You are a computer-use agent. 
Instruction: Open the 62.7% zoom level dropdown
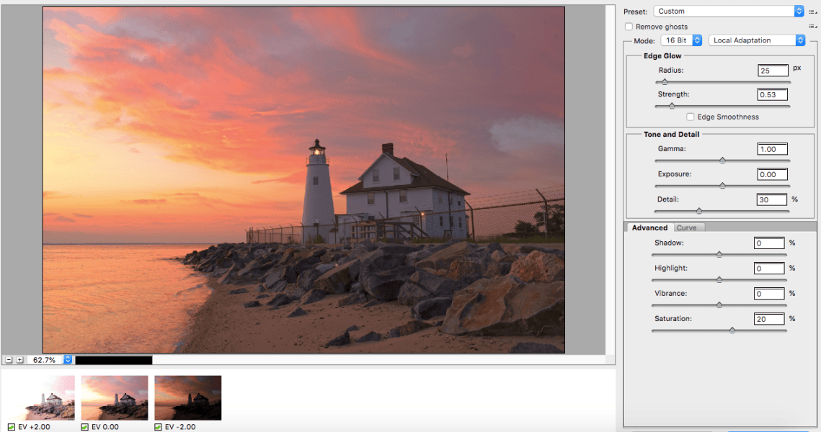tap(68, 360)
